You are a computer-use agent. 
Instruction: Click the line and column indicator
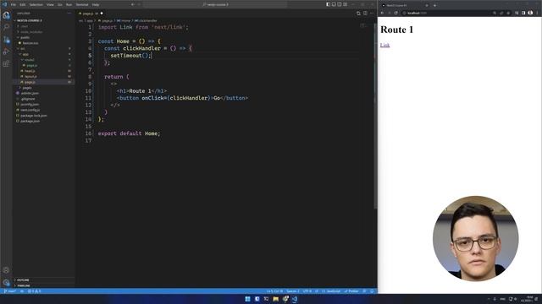(x=274, y=291)
